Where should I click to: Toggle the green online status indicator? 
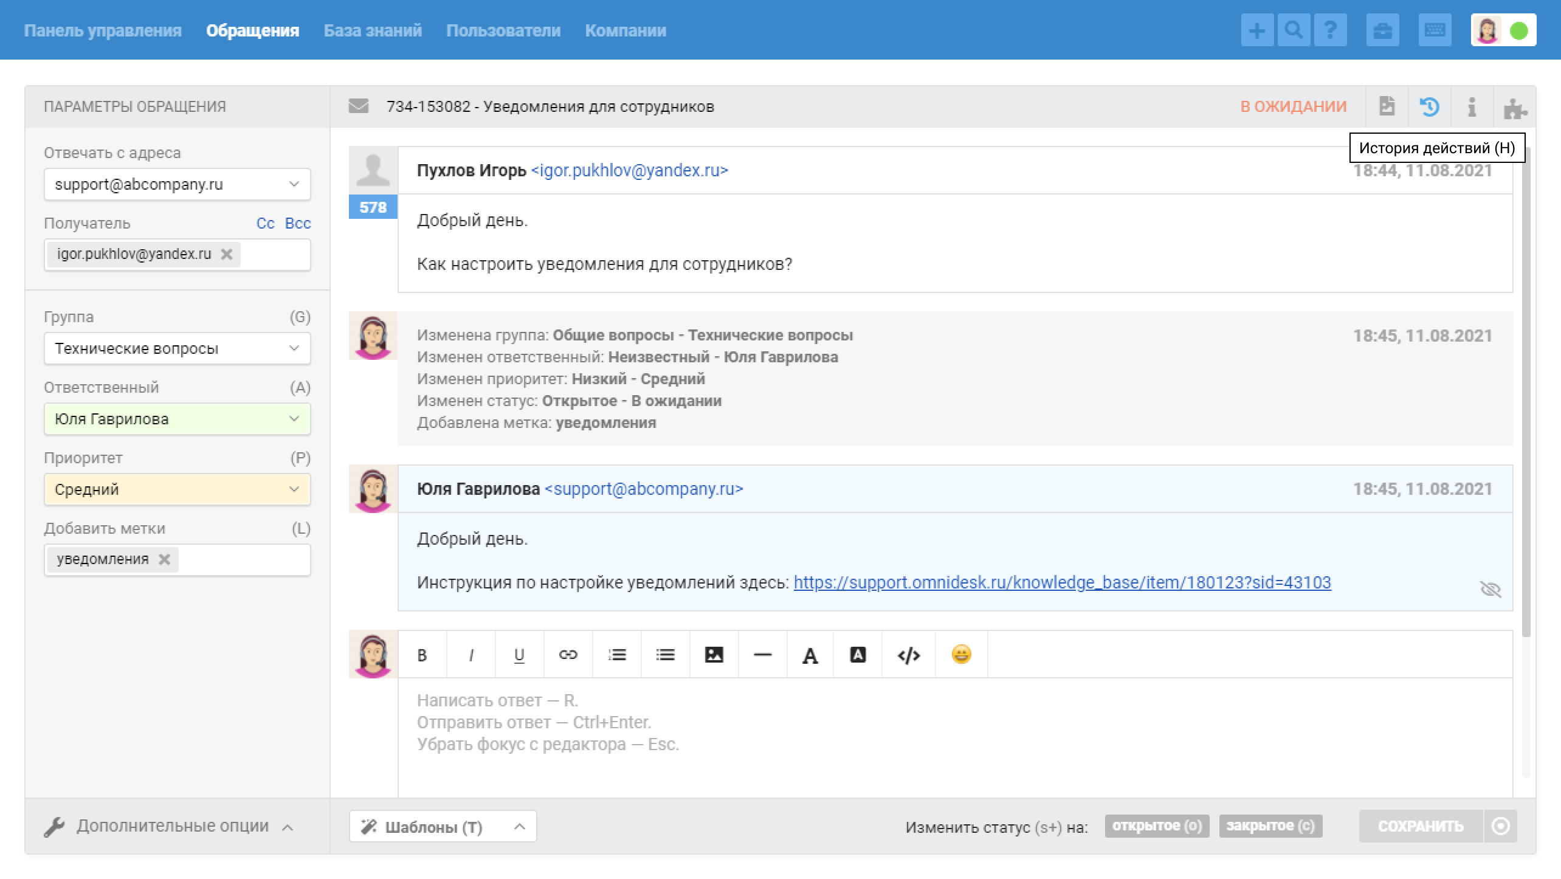tap(1519, 30)
